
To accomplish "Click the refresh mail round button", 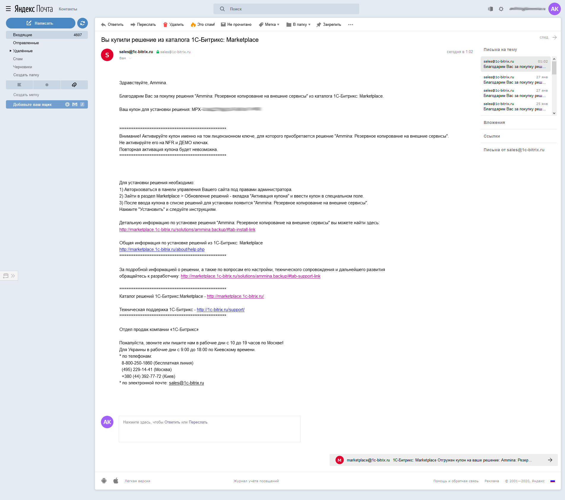I will click(83, 23).
